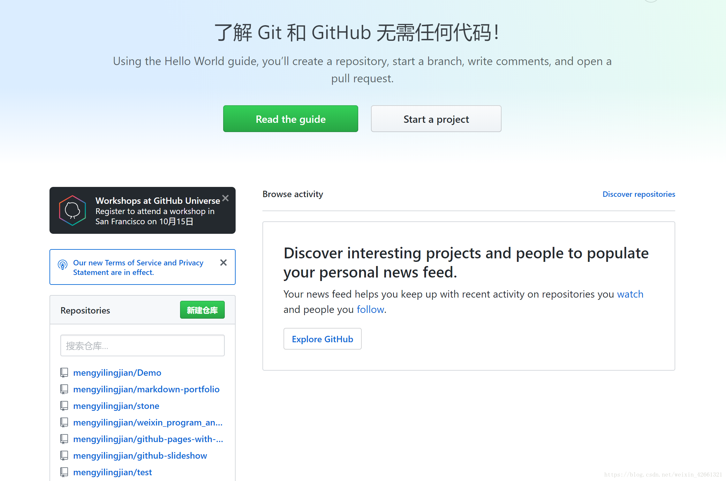
Task: Open the mengyilingjian/weixin_program_an... repository
Action: tap(148, 422)
